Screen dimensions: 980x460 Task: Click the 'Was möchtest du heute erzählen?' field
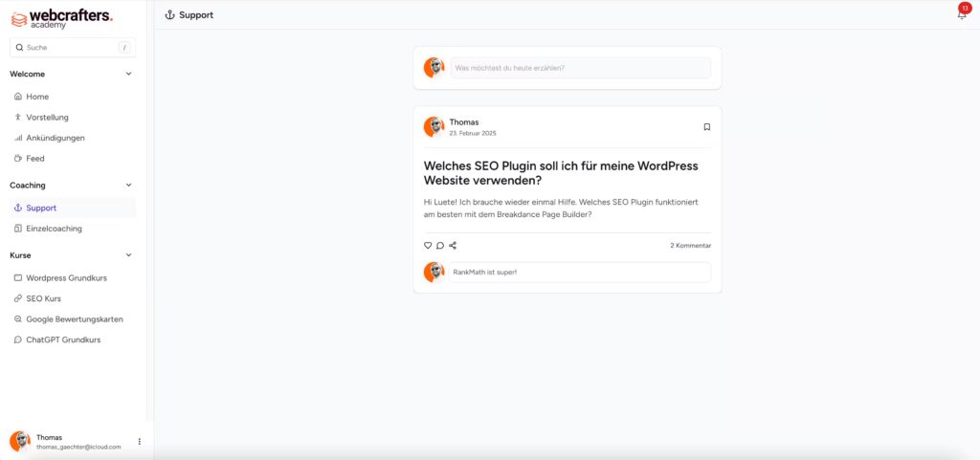(x=581, y=67)
